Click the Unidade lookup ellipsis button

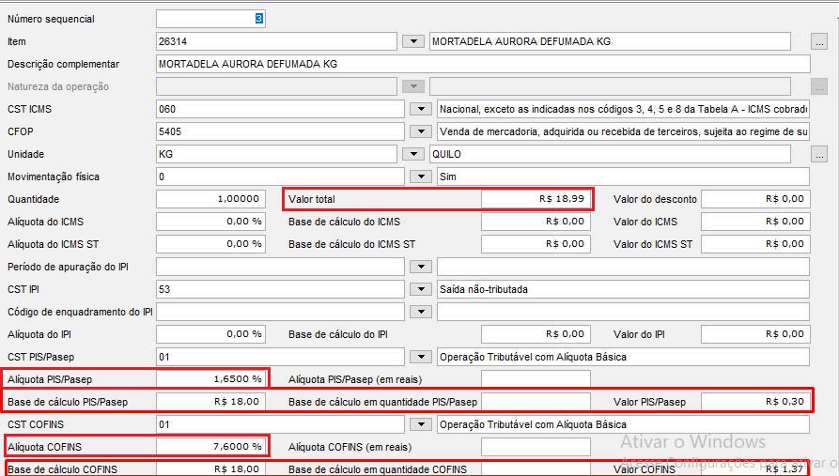pos(819,154)
